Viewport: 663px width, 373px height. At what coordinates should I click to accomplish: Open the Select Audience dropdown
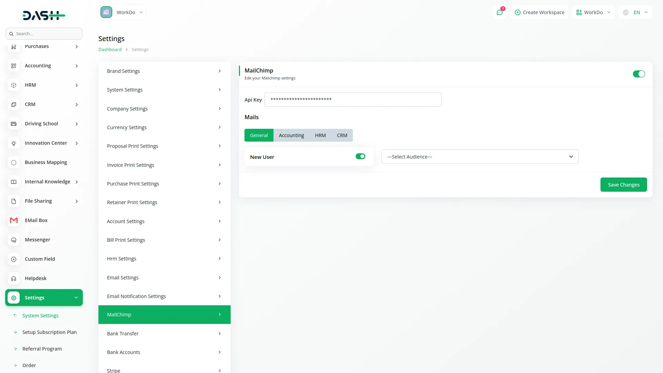click(x=480, y=157)
